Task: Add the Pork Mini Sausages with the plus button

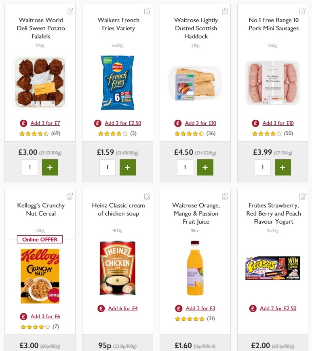Action: coord(282,167)
